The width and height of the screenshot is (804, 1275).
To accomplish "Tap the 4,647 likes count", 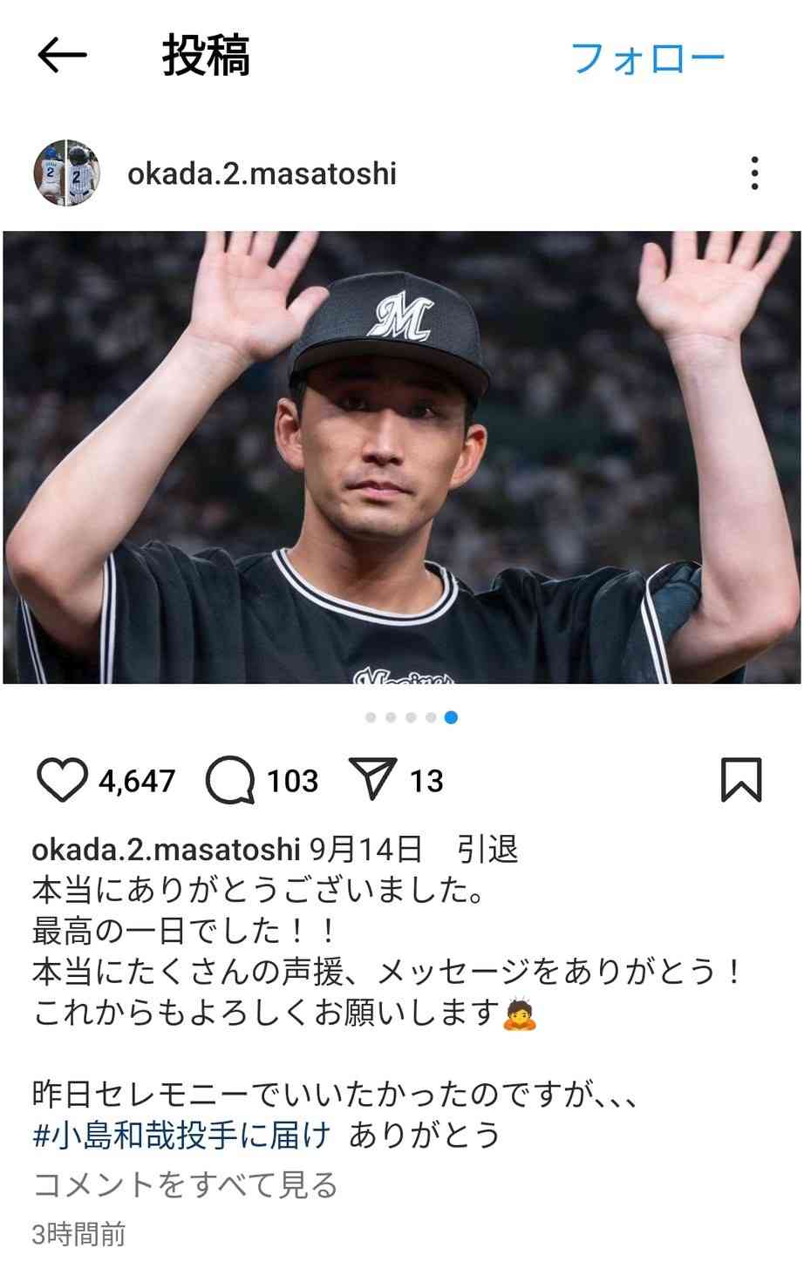I will pyautogui.click(x=137, y=781).
